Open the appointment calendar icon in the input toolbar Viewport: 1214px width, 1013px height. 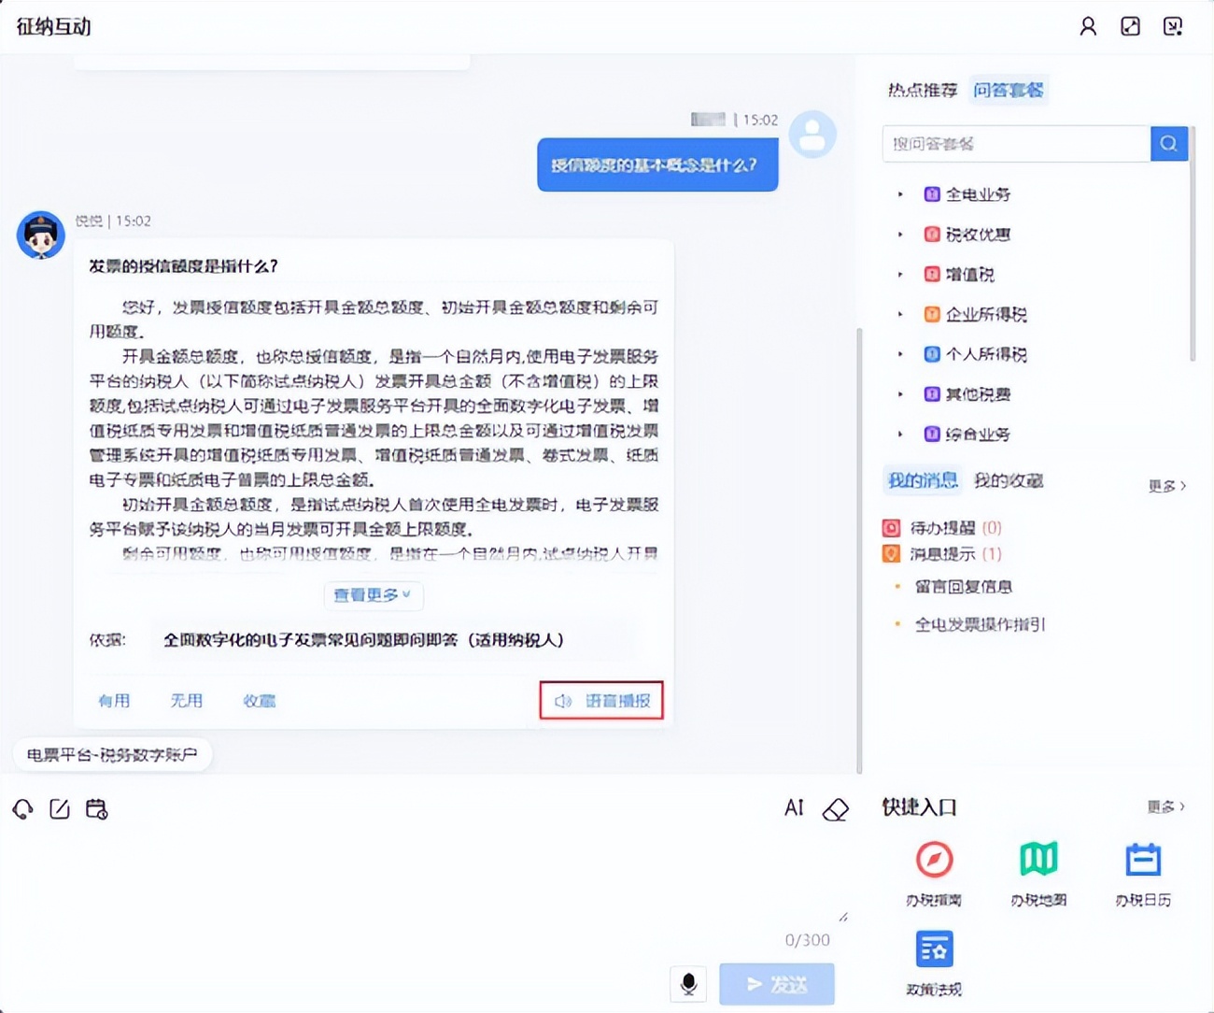pos(95,809)
